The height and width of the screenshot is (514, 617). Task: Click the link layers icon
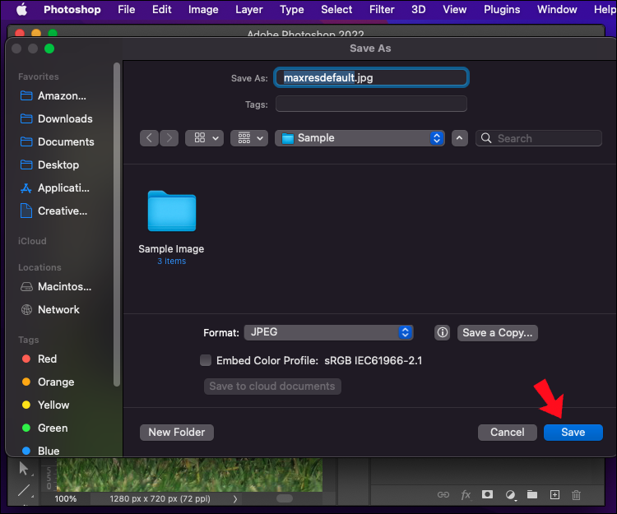tap(443, 495)
